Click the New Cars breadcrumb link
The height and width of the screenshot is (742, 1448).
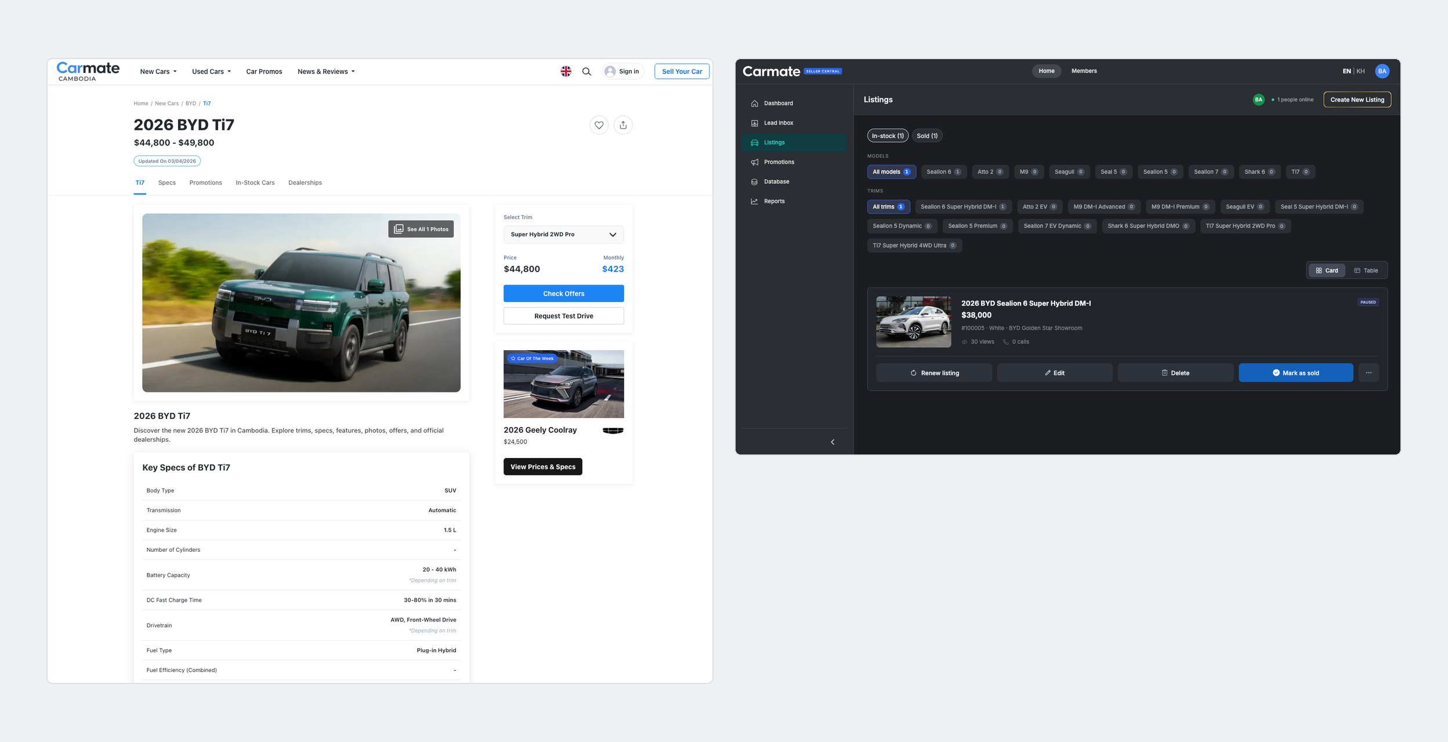pyautogui.click(x=167, y=104)
